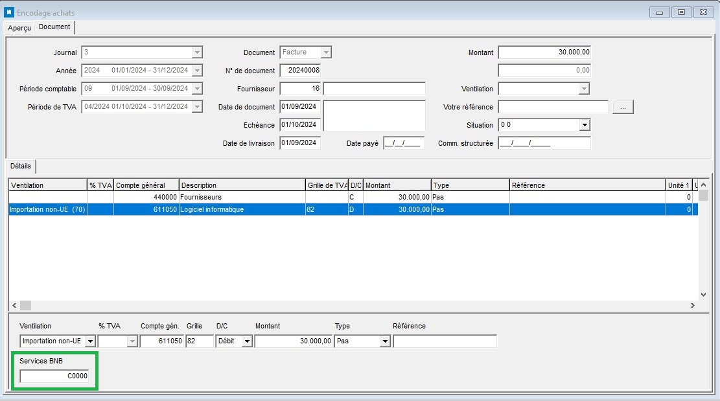Click the Description column header
The image size is (720, 401).
[242, 185]
